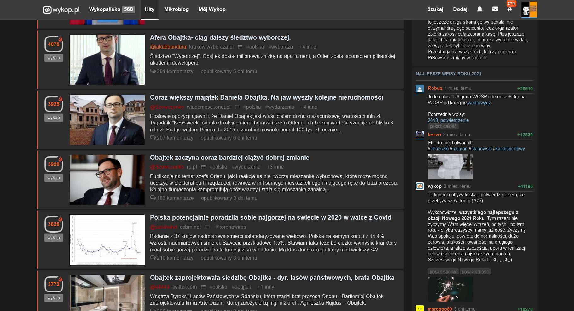Image resolution: width=574 pixels, height=311 pixels.
Task: Click the list icon next to cebm.net
Action: tap(207, 227)
